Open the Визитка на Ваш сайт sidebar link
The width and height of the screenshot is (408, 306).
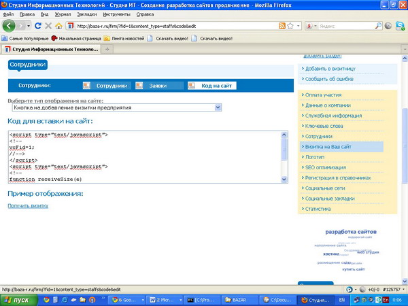[328, 147]
